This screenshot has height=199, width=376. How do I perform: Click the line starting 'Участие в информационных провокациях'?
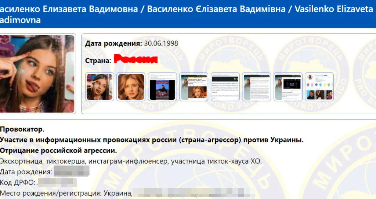pyautogui.click(x=152, y=140)
